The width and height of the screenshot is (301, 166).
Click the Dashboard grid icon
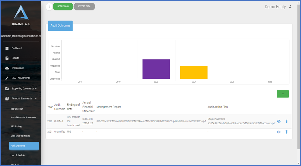7,48
